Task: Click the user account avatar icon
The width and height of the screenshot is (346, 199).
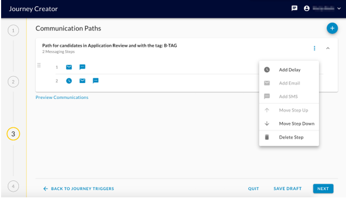Action: [x=307, y=8]
